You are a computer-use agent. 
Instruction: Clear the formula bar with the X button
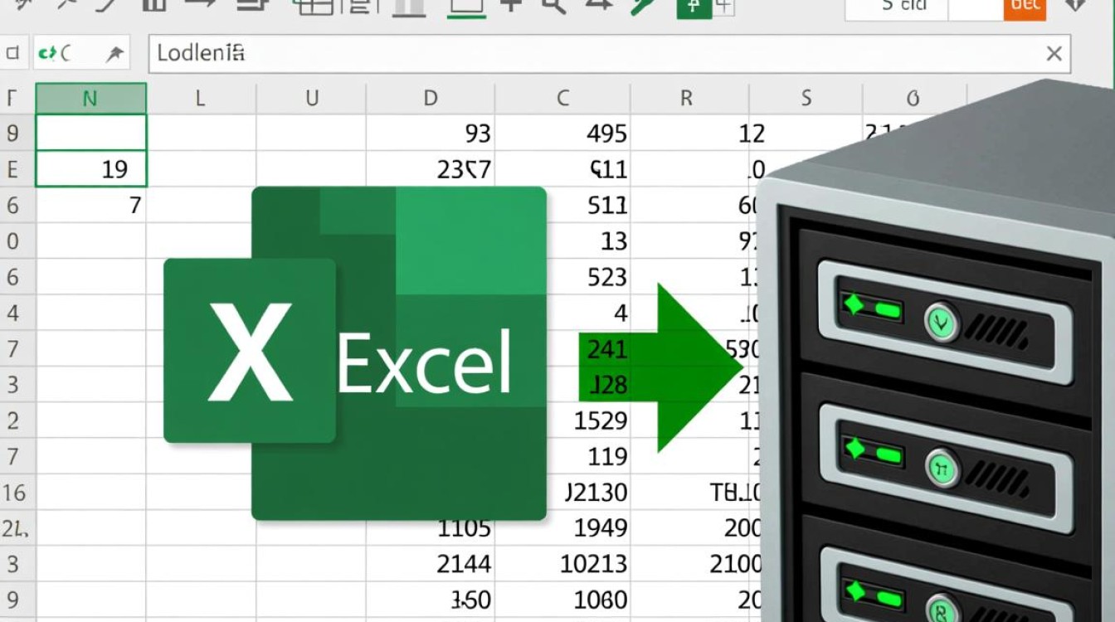point(1054,53)
